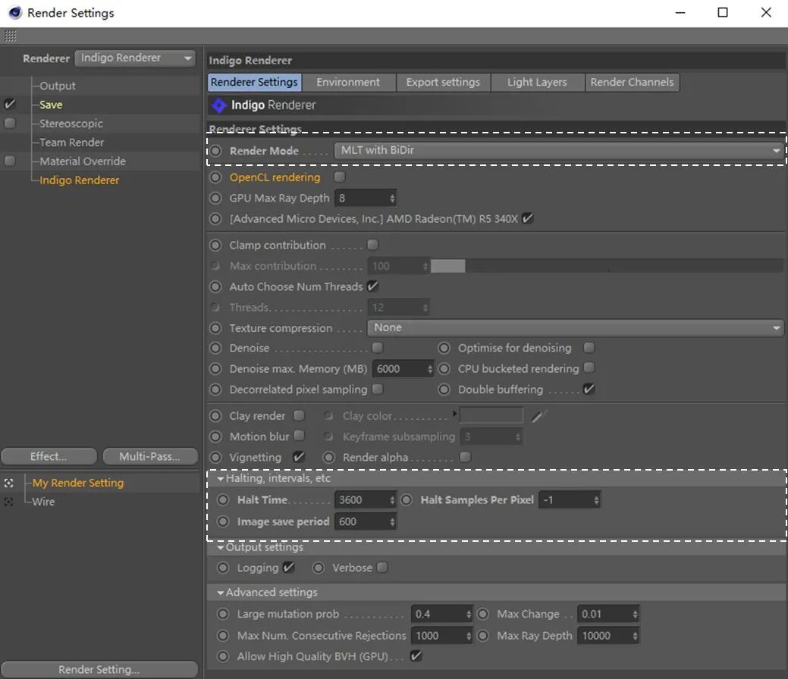Enable the OpenCL rendering checkbox
Screen dimensions: 788x679
339,177
